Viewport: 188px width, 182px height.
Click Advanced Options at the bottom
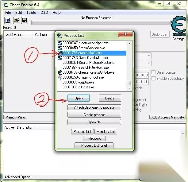18,177
